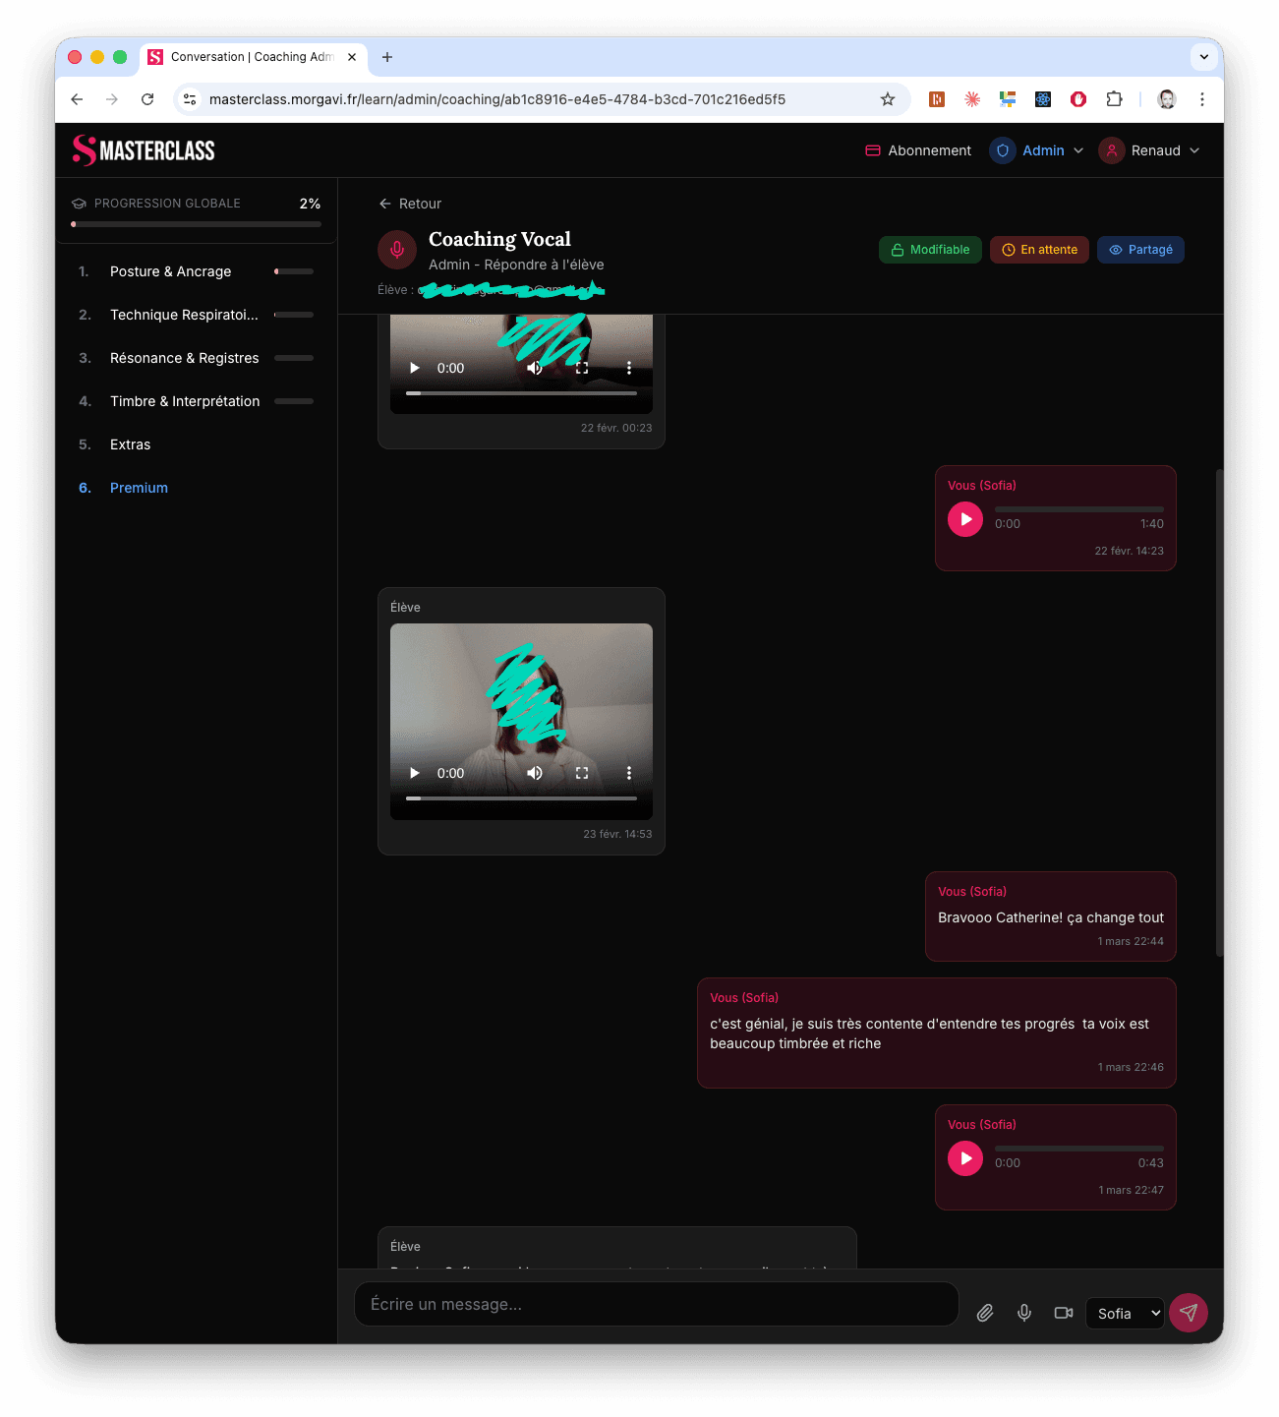This screenshot has height=1417, width=1279.
Task: Record a video with the camera icon
Action: pyautogui.click(x=1064, y=1313)
